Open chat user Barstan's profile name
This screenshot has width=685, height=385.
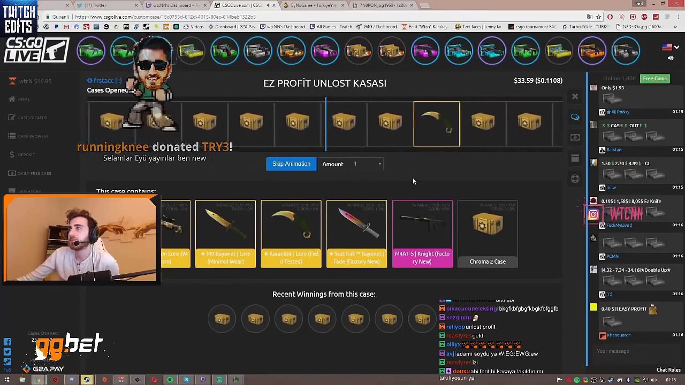(x=614, y=150)
